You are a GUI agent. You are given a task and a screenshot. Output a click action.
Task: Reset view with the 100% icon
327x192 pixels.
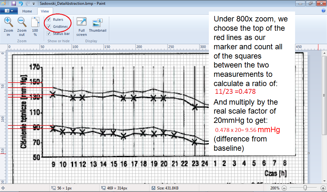coord(35,23)
